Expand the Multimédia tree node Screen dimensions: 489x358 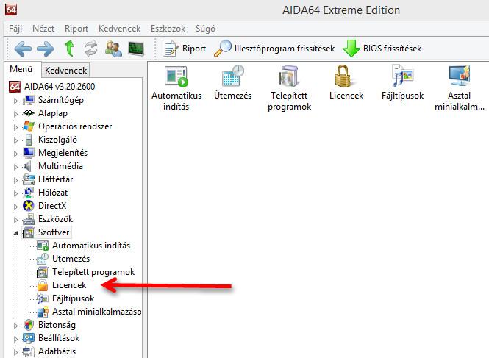pos(15,167)
